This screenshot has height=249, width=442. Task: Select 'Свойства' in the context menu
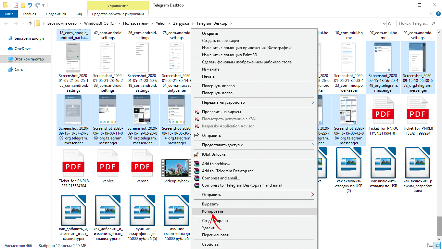pyautogui.click(x=210, y=244)
